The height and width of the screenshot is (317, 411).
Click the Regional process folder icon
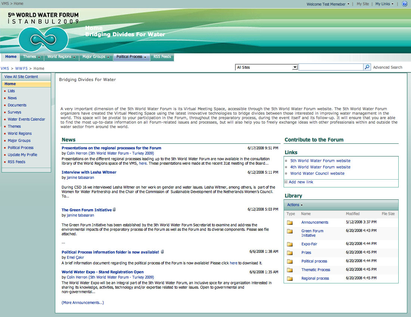click(290, 279)
